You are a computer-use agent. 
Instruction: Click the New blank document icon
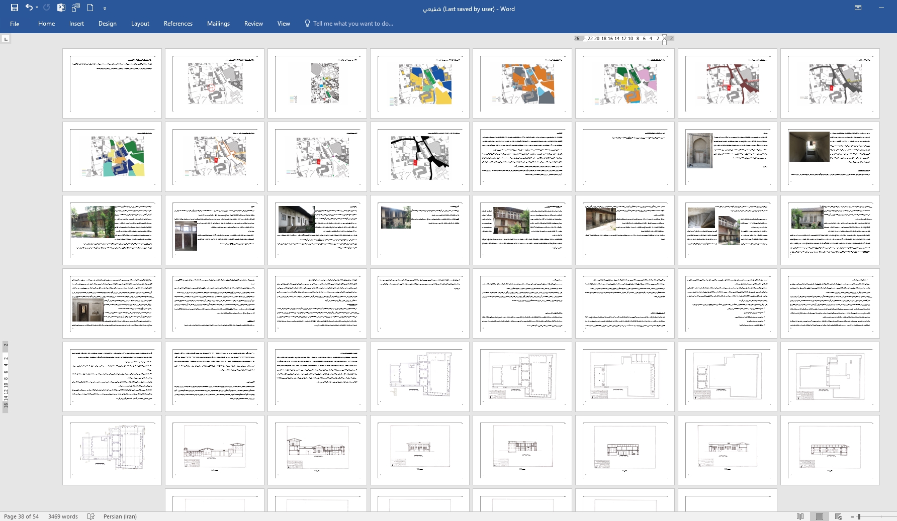click(91, 8)
